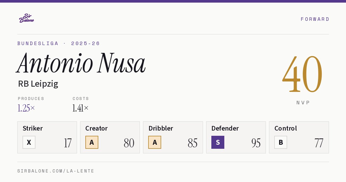The height and width of the screenshot is (182, 346).
Task: Open the Striker stat card
Action: pyautogui.click(x=47, y=137)
